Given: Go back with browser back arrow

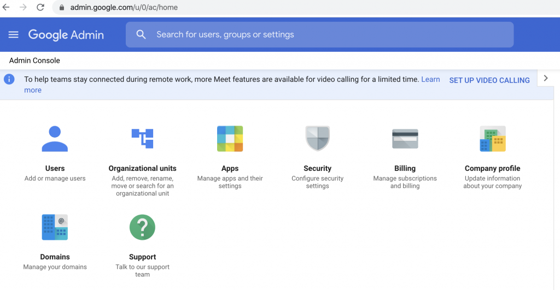Looking at the screenshot, I should click(6, 7).
